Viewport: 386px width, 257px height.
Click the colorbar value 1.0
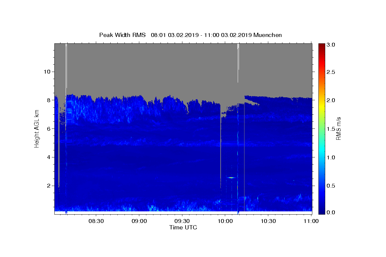click(331, 157)
